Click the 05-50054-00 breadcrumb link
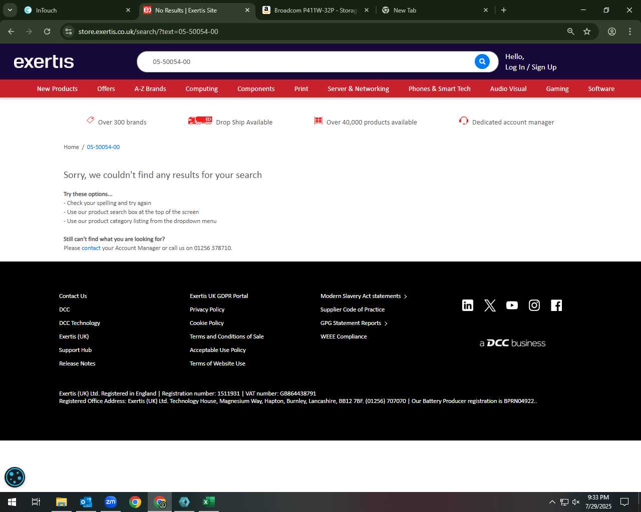Image resolution: width=641 pixels, height=512 pixels. 103,147
